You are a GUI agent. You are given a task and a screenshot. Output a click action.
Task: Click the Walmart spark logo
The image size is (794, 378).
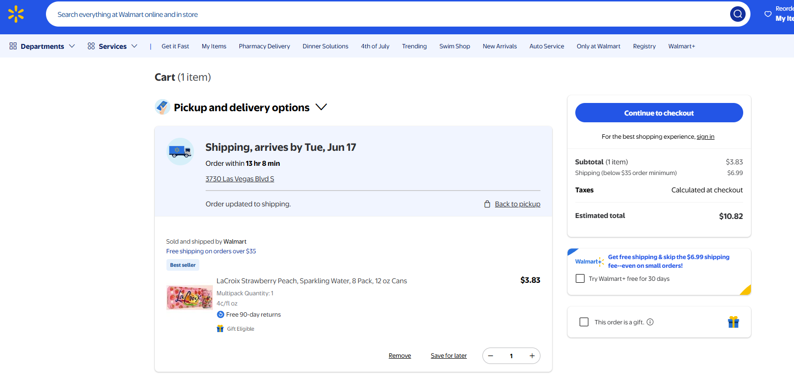click(16, 14)
